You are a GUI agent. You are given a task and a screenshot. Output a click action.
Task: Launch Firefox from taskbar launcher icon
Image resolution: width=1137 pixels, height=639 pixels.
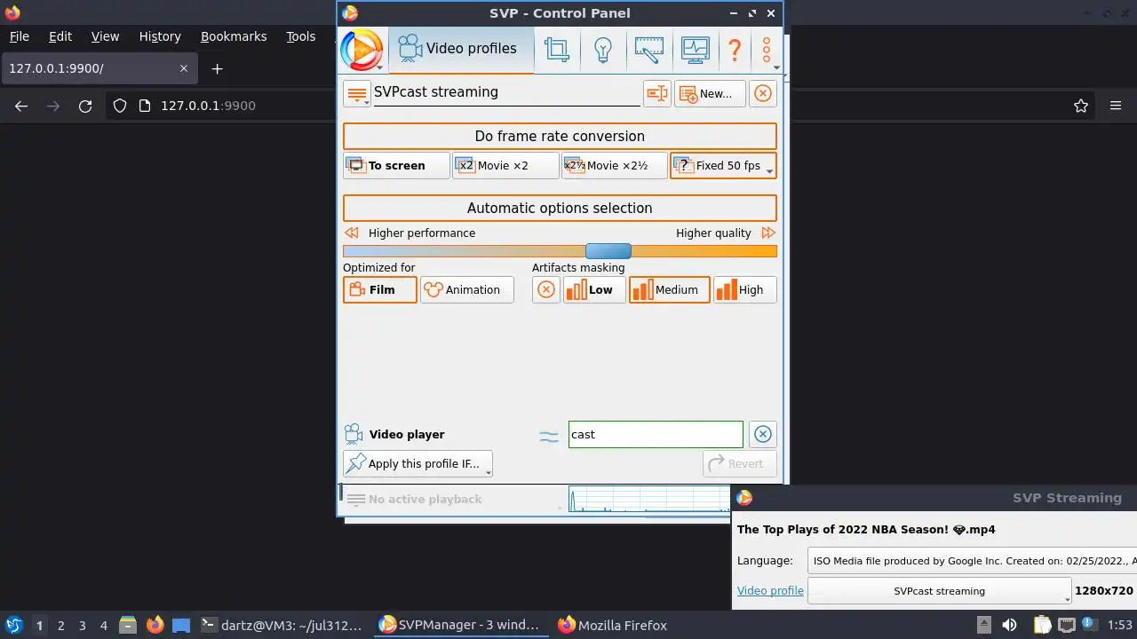click(x=155, y=625)
